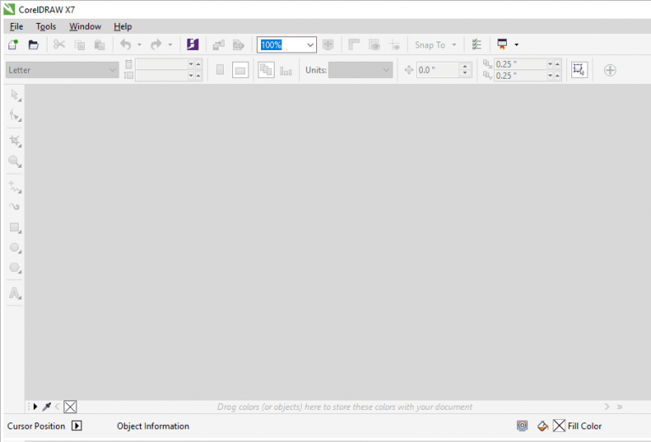Expand the palette with double chevron

pos(620,406)
